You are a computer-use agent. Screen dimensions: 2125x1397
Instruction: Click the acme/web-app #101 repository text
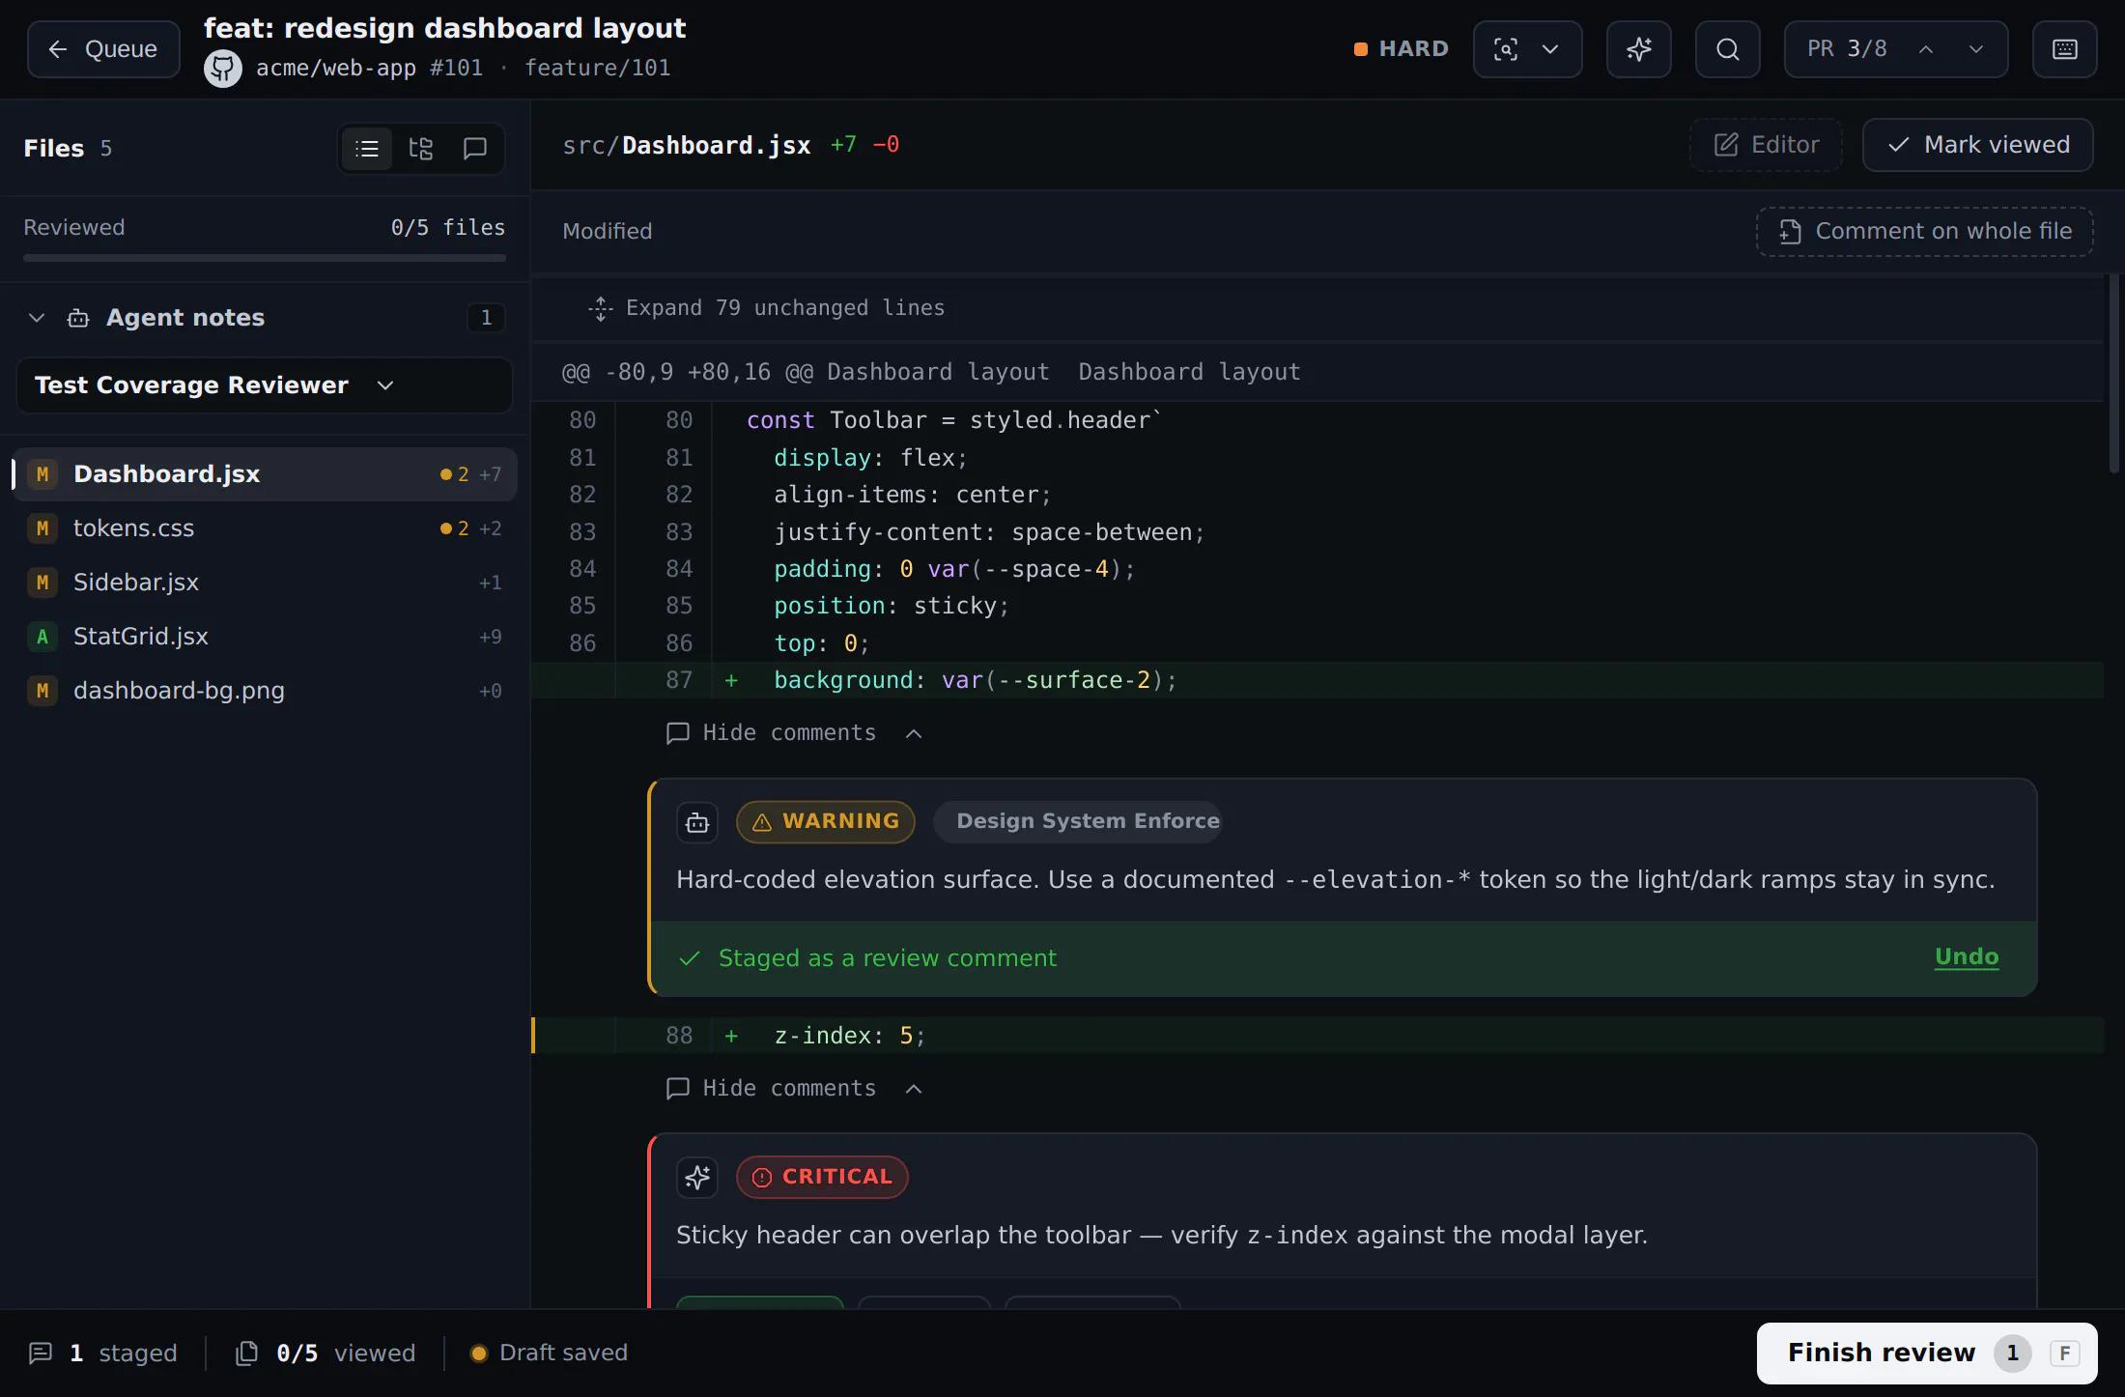pyautogui.click(x=369, y=69)
